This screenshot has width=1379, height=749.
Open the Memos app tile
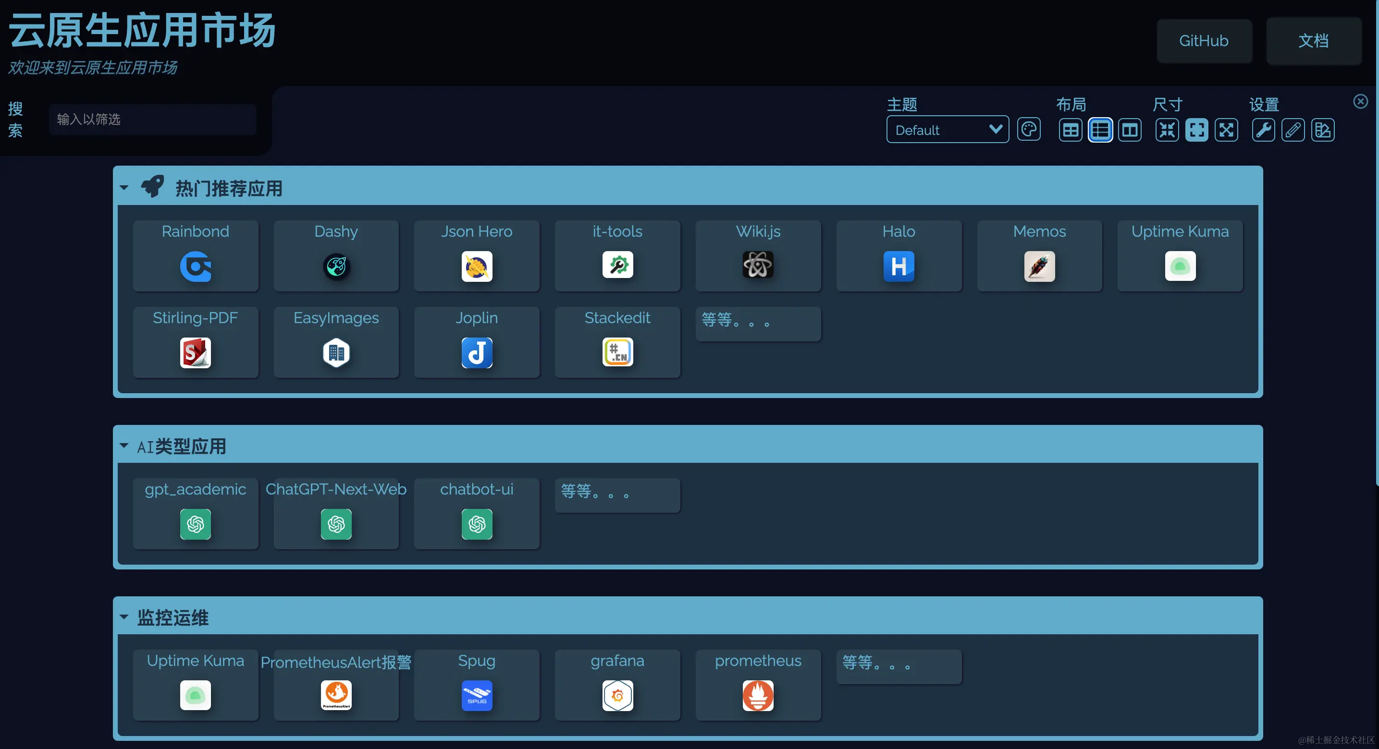tap(1040, 256)
